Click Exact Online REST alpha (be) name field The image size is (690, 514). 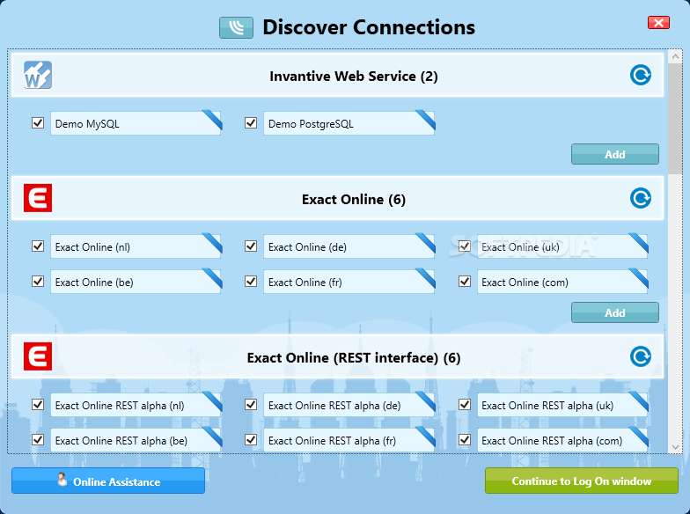[x=136, y=440]
